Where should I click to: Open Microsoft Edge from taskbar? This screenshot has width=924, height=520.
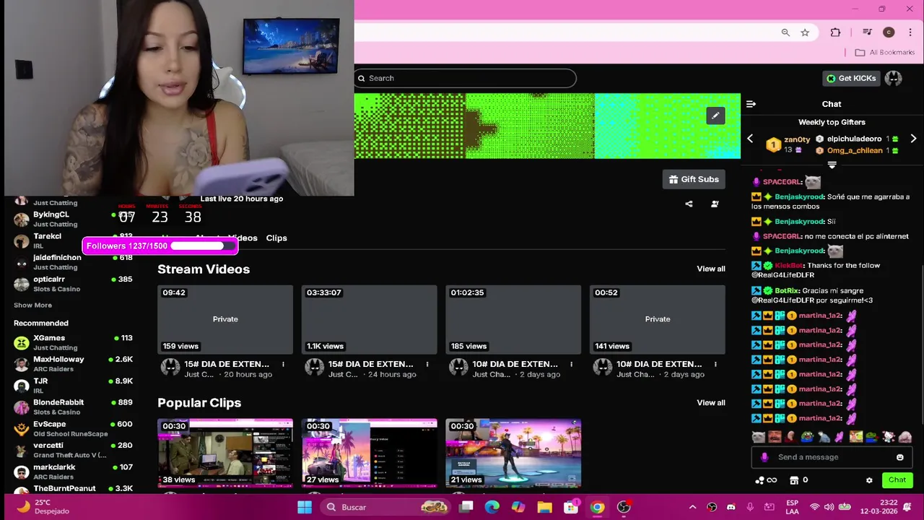tap(492, 507)
